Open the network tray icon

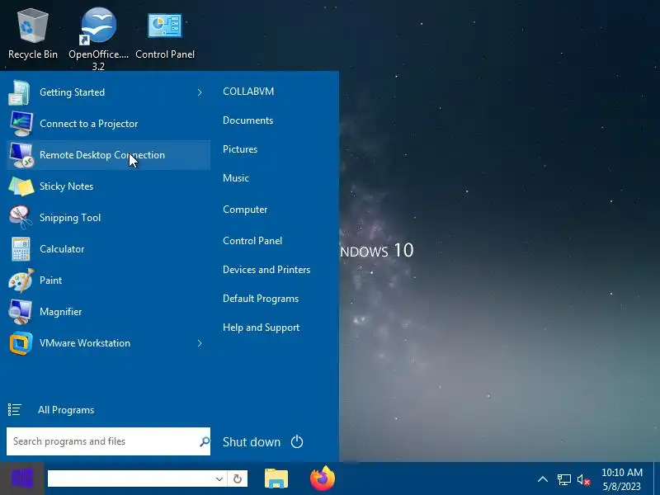tap(564, 479)
